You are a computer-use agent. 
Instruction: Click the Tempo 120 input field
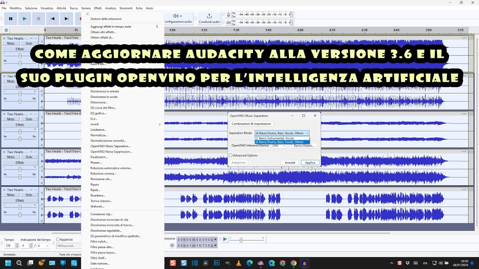point(9,246)
